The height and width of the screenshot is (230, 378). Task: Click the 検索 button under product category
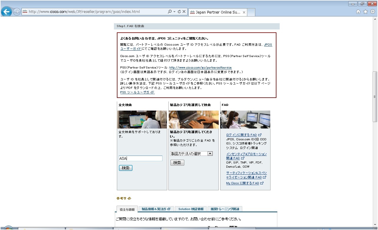[x=177, y=163]
